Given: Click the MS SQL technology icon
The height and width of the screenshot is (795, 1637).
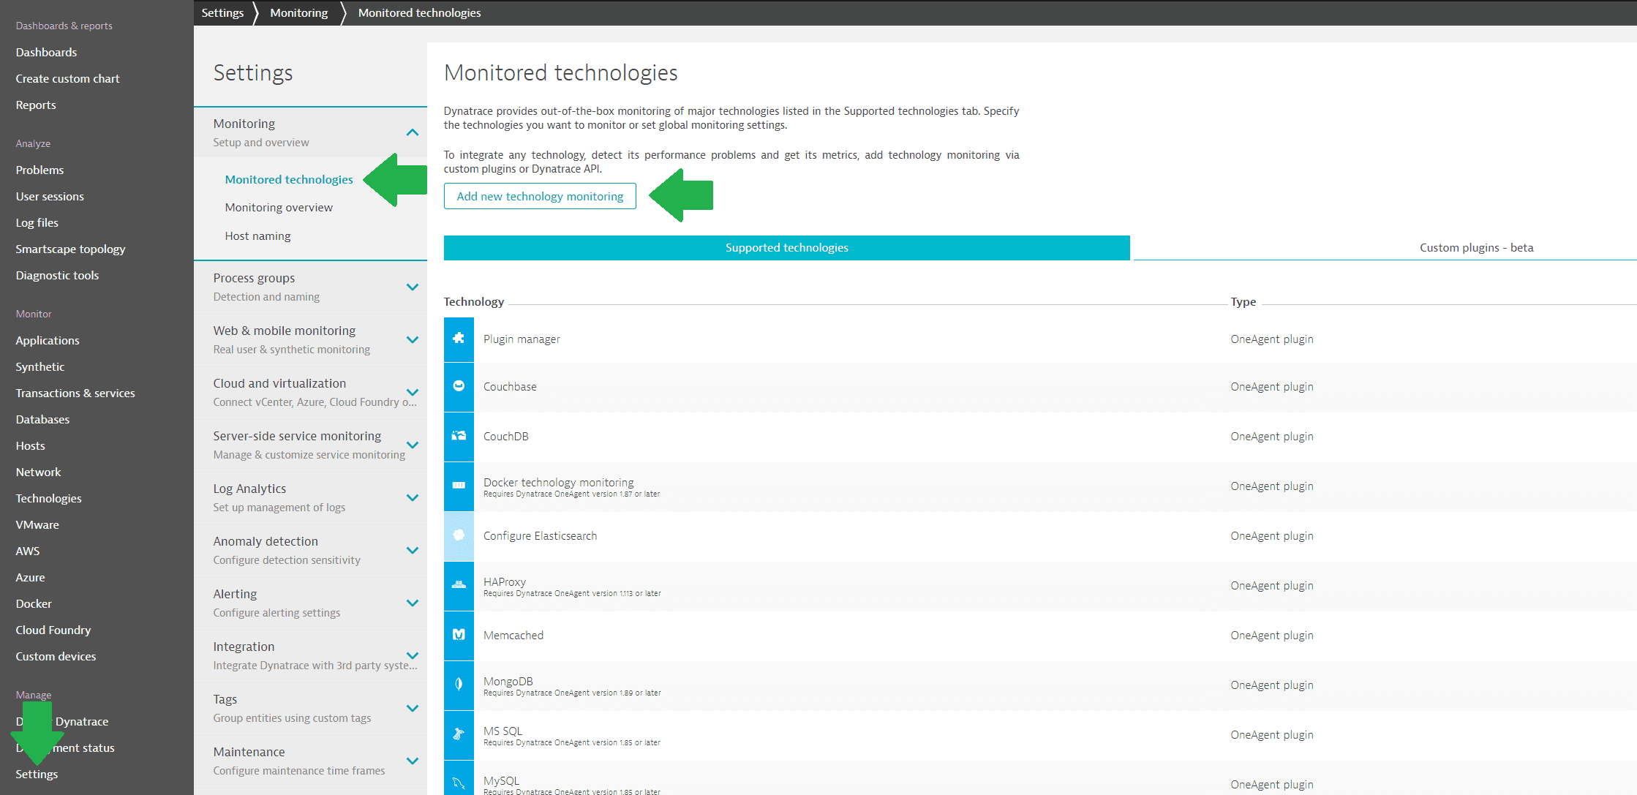Looking at the screenshot, I should click(x=459, y=734).
